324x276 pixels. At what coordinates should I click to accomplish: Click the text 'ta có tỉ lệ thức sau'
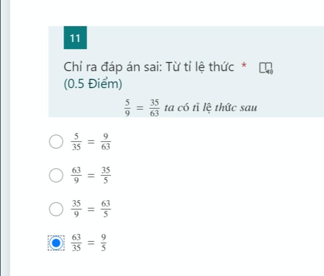point(211,108)
